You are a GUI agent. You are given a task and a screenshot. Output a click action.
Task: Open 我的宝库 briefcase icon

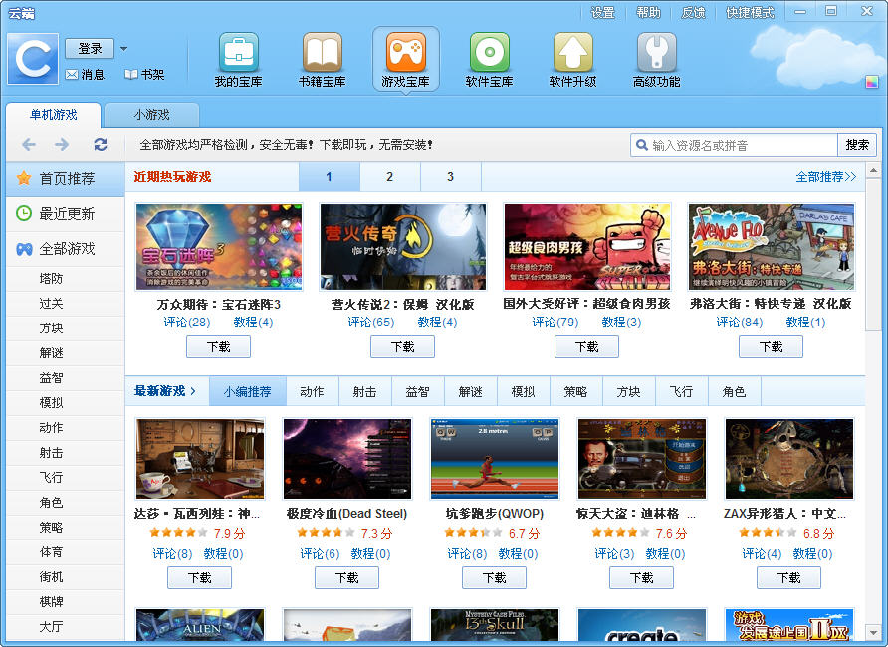click(238, 53)
